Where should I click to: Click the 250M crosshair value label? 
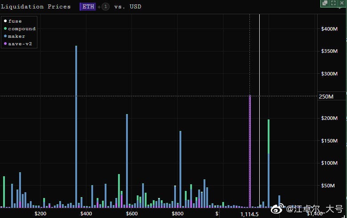(326, 96)
